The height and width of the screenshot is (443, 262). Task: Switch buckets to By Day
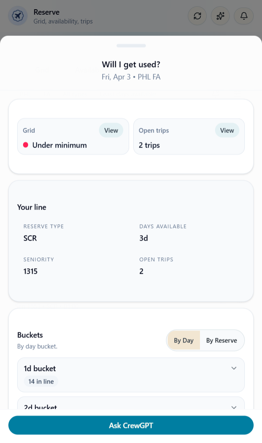click(x=184, y=340)
